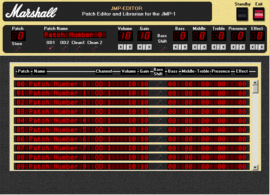Increase Effect with right arrow
Screen dimensions: 270x195
[x=262, y=47]
